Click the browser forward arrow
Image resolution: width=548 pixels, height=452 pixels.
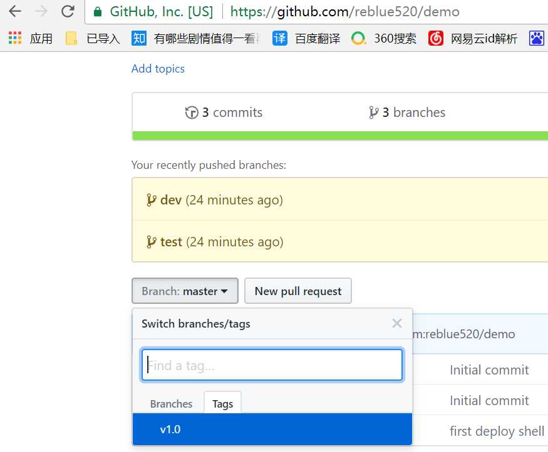pyautogui.click(x=41, y=11)
